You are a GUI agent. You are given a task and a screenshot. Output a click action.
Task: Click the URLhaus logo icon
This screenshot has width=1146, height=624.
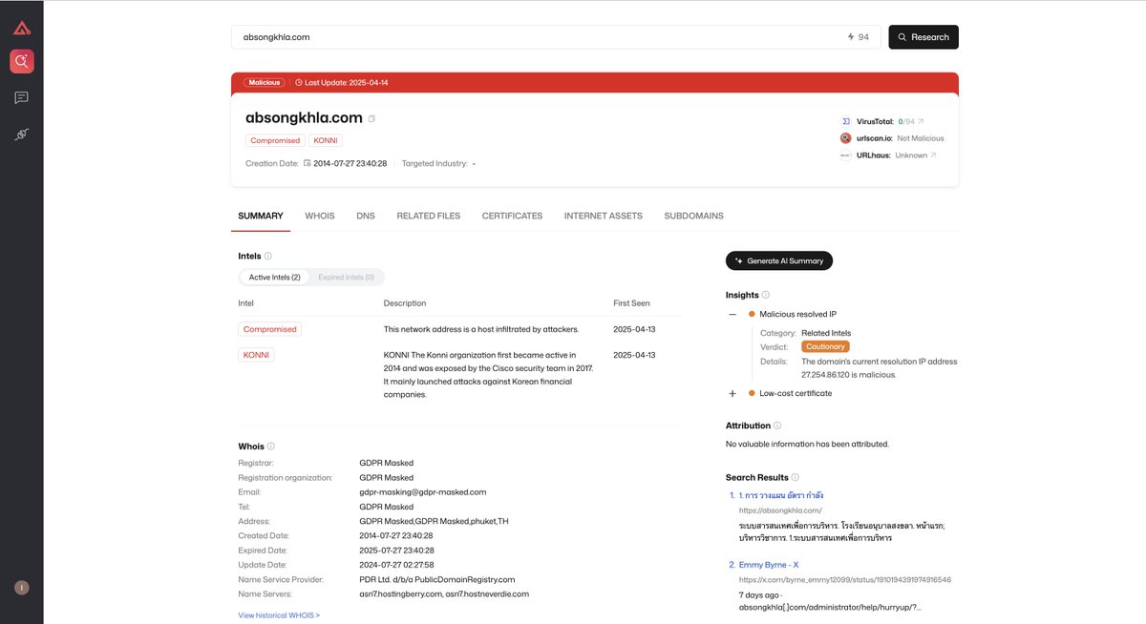pos(845,155)
